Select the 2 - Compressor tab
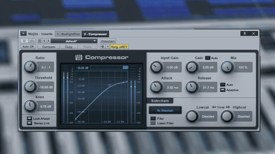The width and height of the screenshot is (275, 154). pos(95,34)
